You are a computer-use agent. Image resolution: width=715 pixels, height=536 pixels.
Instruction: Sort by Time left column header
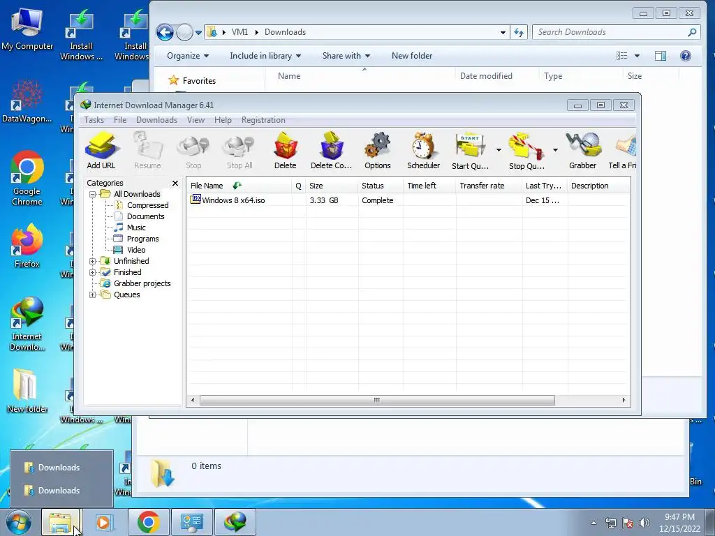[429, 186]
